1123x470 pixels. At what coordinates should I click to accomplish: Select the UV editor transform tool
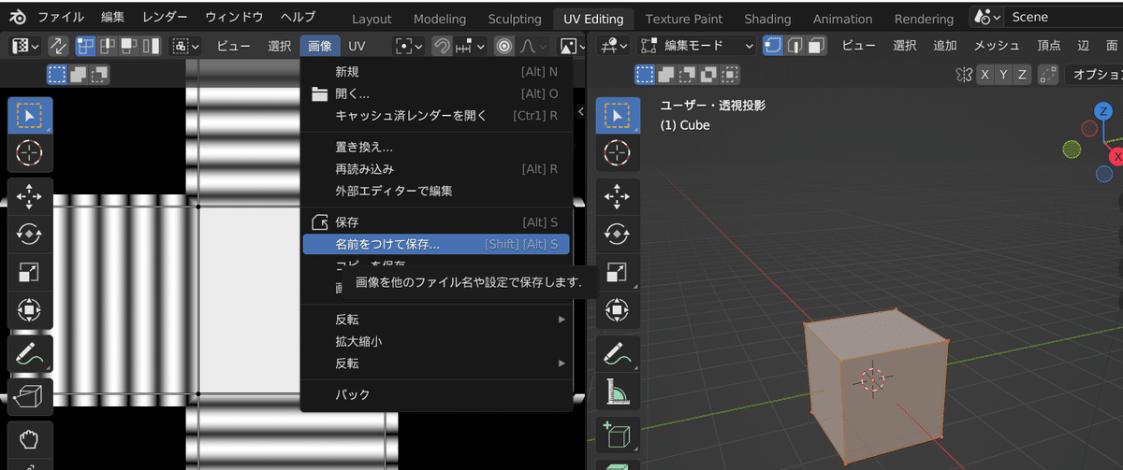point(30,309)
